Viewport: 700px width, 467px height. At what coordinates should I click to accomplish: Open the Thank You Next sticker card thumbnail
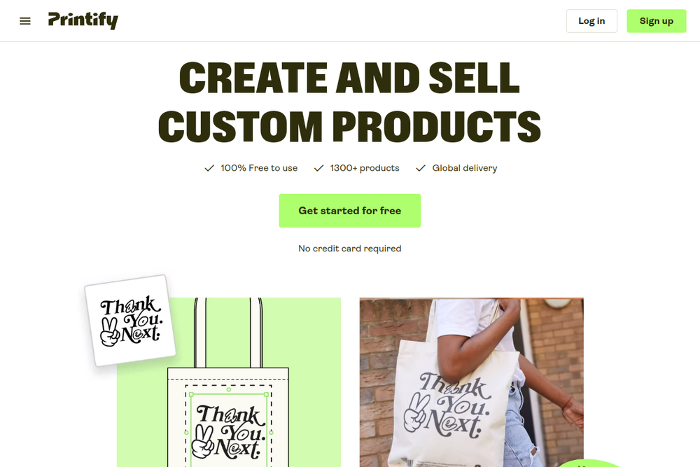pos(130,321)
